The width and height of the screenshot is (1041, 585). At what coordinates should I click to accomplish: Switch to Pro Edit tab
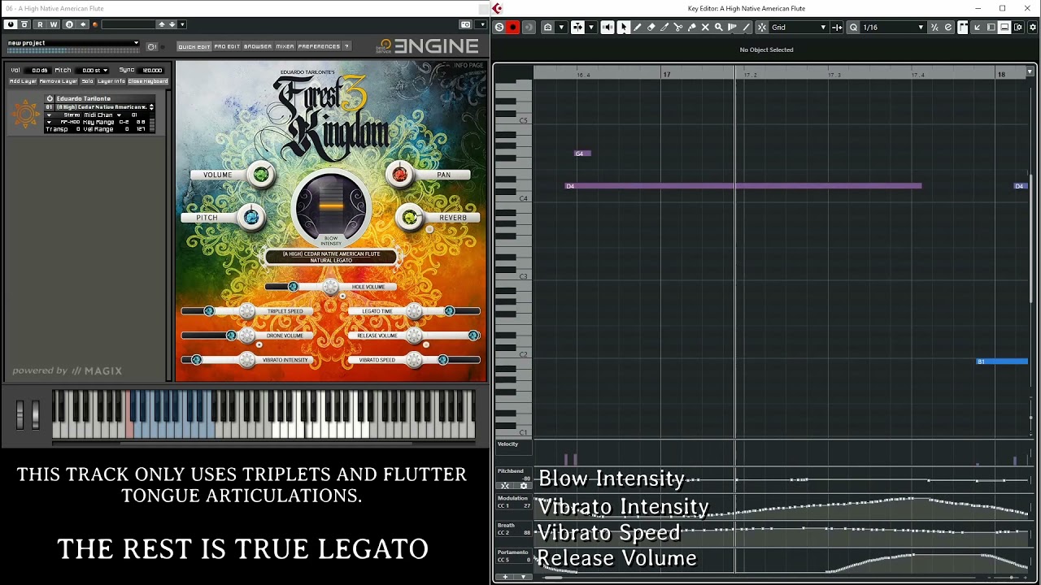[x=227, y=46]
